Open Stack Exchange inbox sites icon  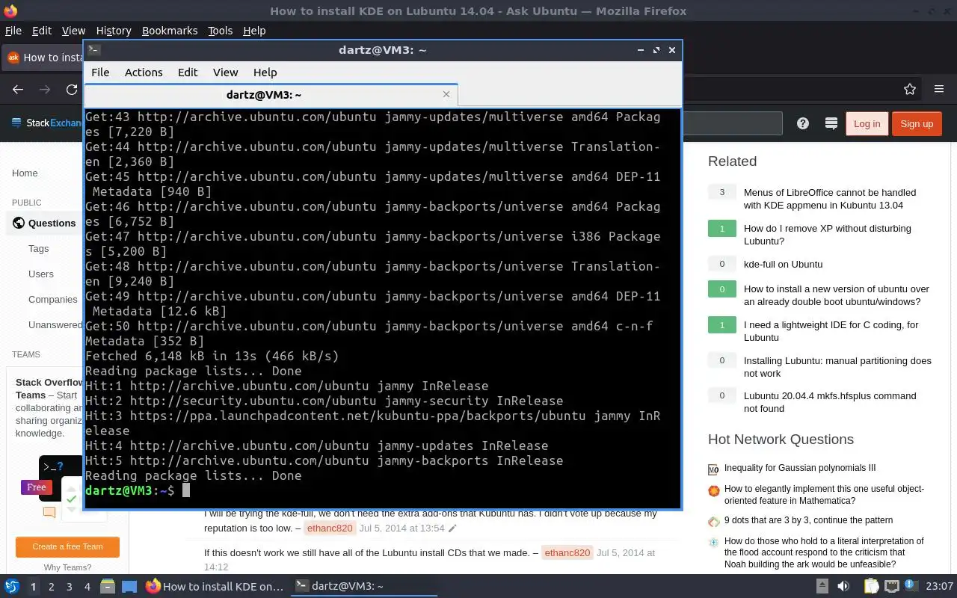click(831, 124)
